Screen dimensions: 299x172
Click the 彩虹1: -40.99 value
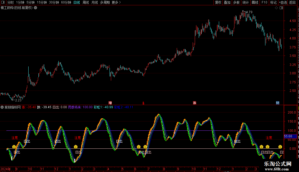click(103, 107)
